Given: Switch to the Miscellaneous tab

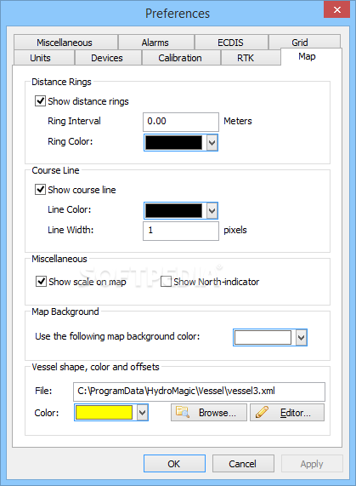Looking at the screenshot, I should 65,43.
